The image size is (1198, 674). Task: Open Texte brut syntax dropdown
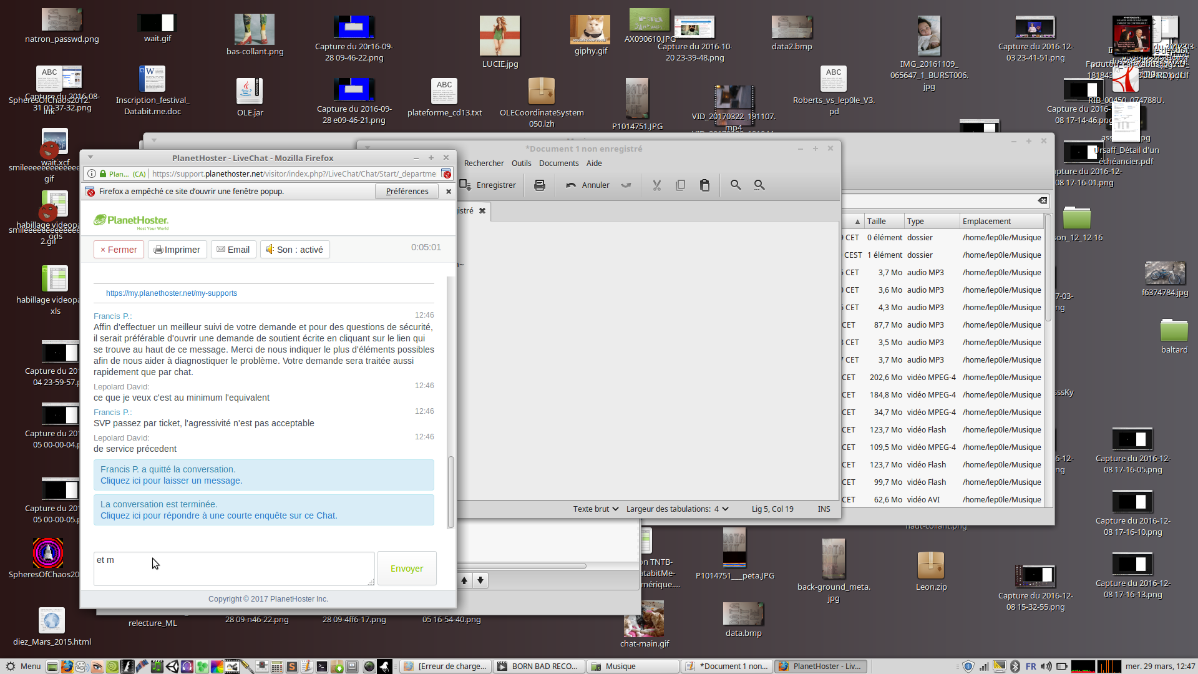click(x=595, y=509)
